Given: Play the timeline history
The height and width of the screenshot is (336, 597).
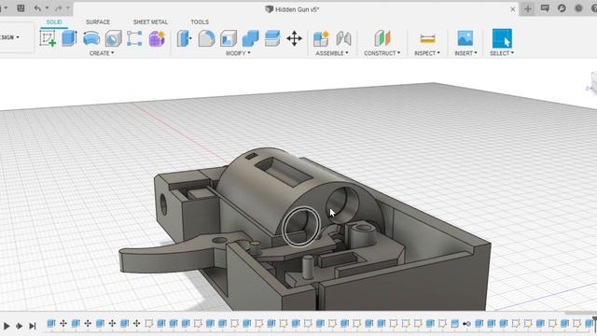Looking at the screenshot, I should click(7, 326).
